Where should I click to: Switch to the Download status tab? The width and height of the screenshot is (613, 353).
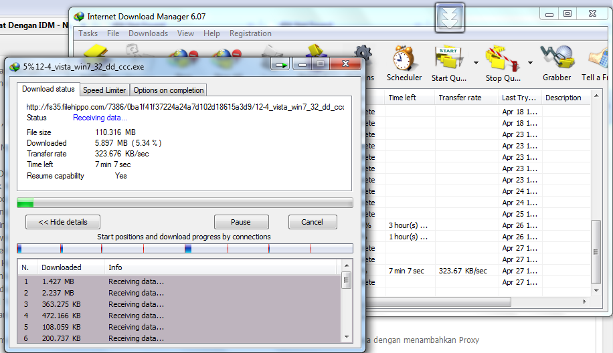[48, 89]
